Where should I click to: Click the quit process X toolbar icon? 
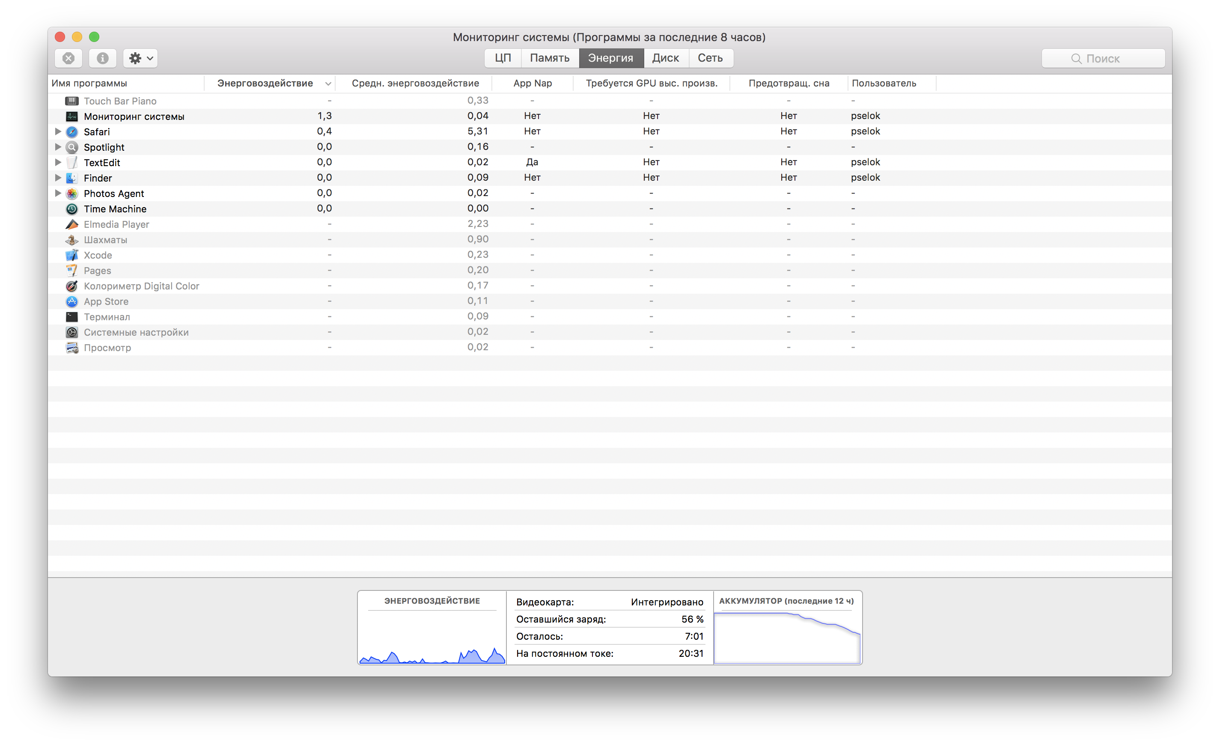pos(68,59)
